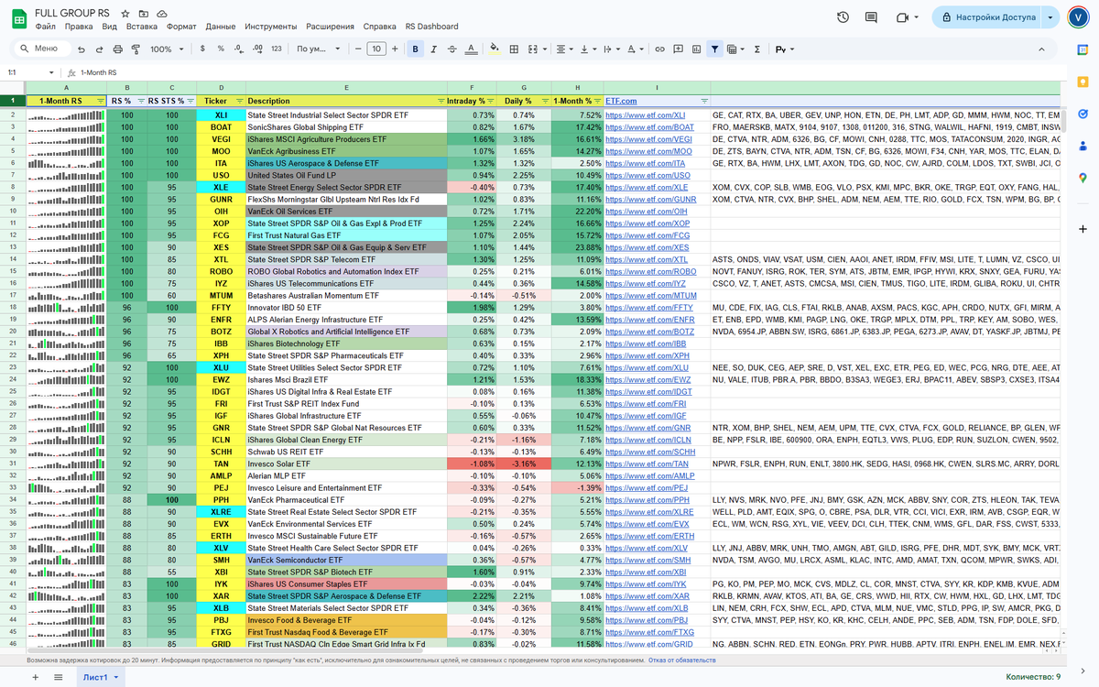Open link https://www.etf.com/USO

[x=648, y=175]
